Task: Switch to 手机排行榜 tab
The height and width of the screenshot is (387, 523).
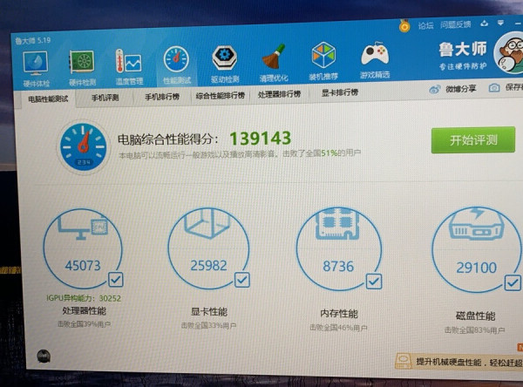Action: pos(162,97)
